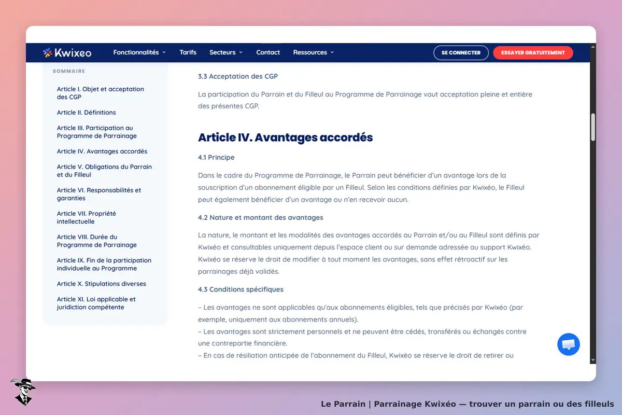This screenshot has width=622, height=415.
Task: Expand the Secteurs dropdown menu
Action: 226,52
